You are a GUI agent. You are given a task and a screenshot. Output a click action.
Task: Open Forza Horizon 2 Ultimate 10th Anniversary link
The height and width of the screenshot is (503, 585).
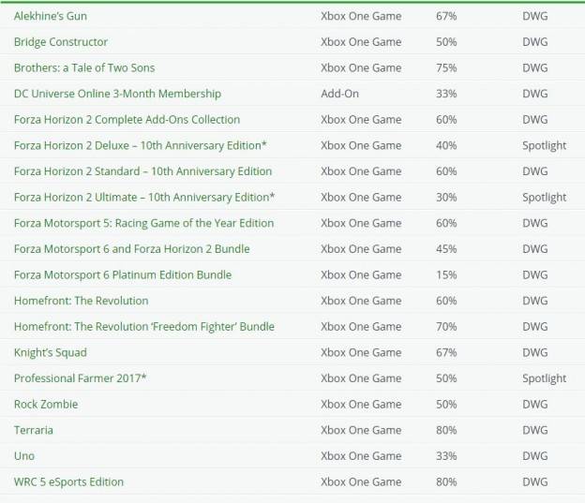pos(144,198)
